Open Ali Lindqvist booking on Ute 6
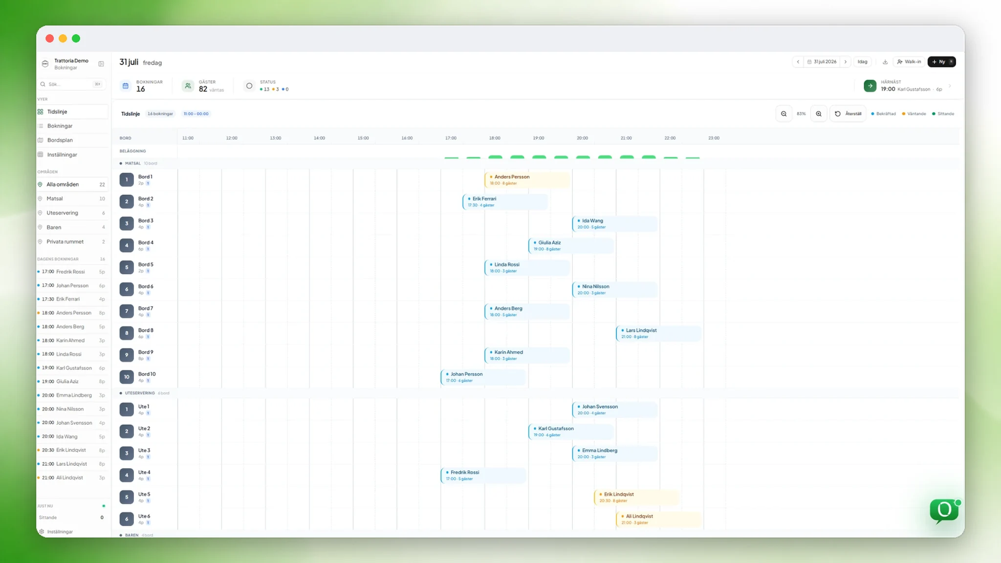The image size is (1001, 563). (x=658, y=520)
